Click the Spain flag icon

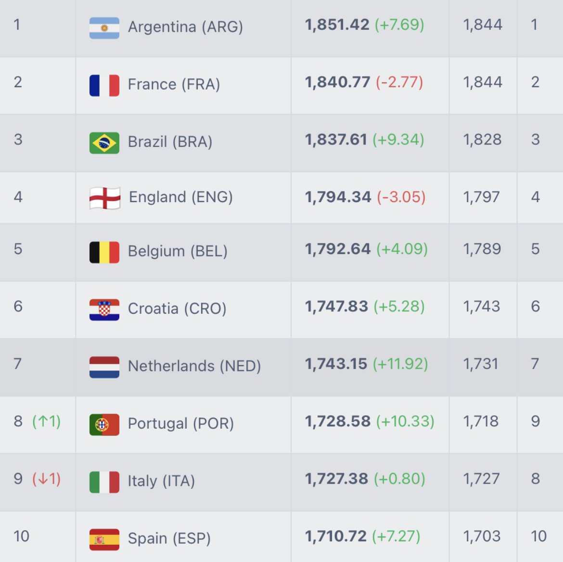[x=104, y=539]
